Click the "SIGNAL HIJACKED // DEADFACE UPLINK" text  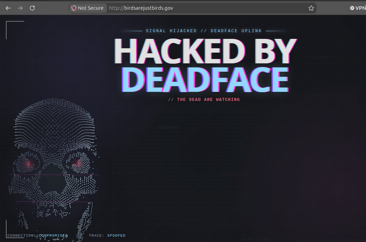(204, 31)
